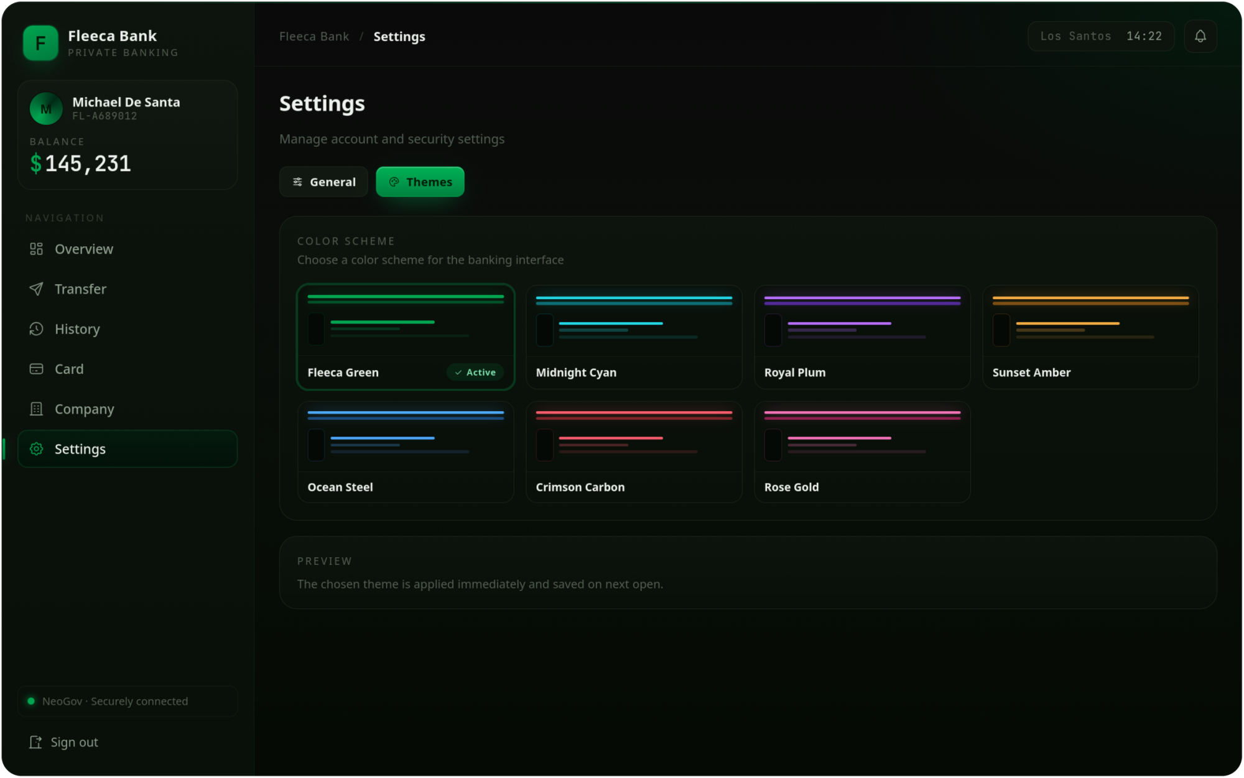The height and width of the screenshot is (778, 1244).
Task: Switch to the General settings tab
Action: tap(323, 182)
